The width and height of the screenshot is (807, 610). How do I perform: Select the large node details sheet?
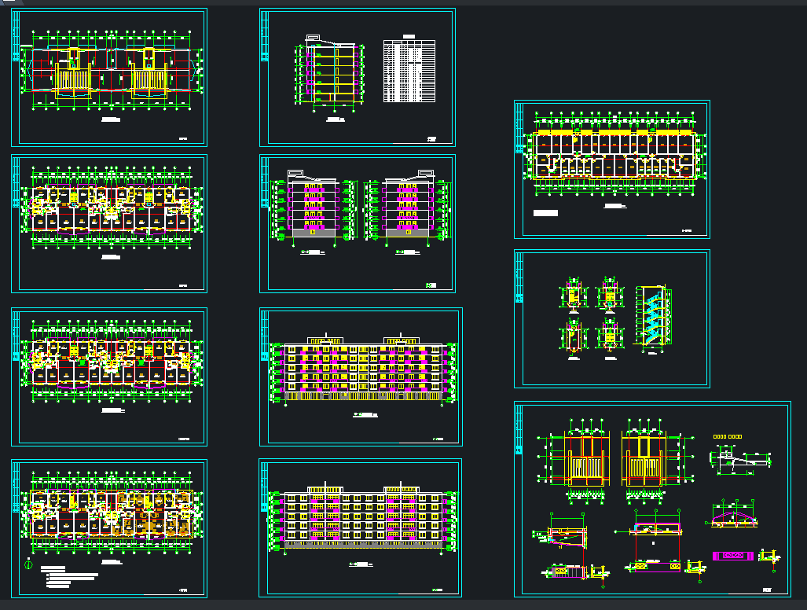pyautogui.click(x=653, y=499)
